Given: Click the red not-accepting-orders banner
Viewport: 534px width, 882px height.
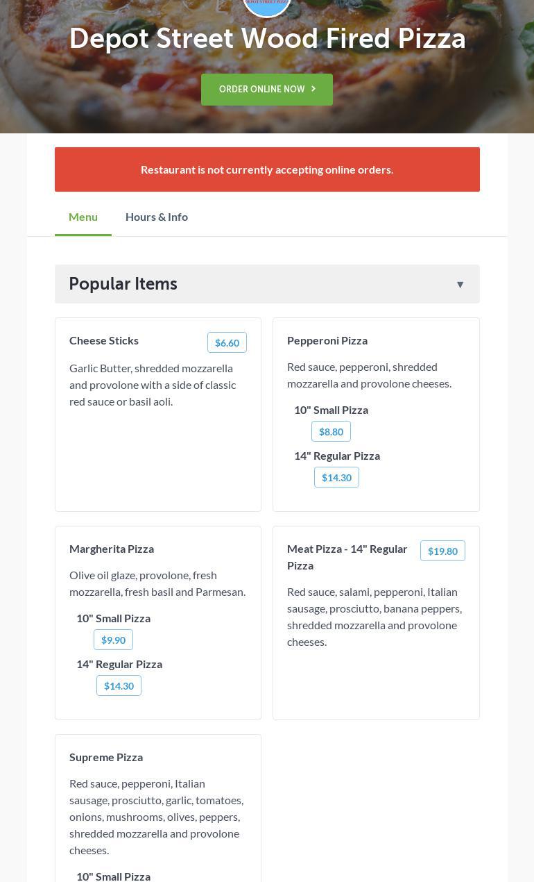Looking at the screenshot, I should point(267,169).
